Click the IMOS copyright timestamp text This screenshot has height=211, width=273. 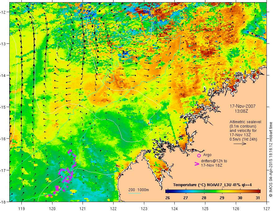271,159
